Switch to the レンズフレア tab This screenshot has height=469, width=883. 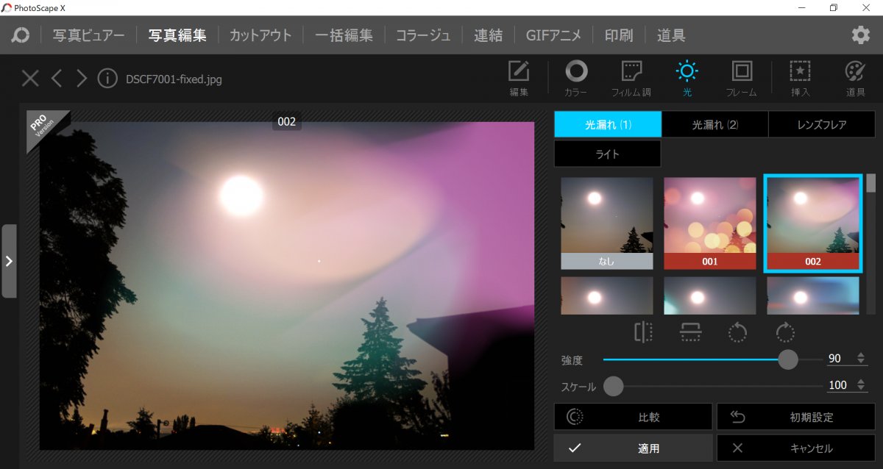821,125
